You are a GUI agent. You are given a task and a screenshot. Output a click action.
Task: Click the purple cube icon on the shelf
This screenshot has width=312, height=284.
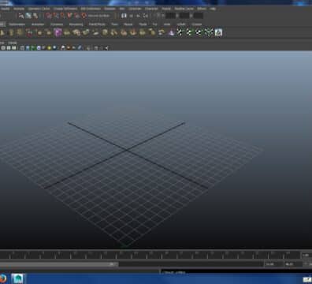pyautogui.click(x=58, y=32)
